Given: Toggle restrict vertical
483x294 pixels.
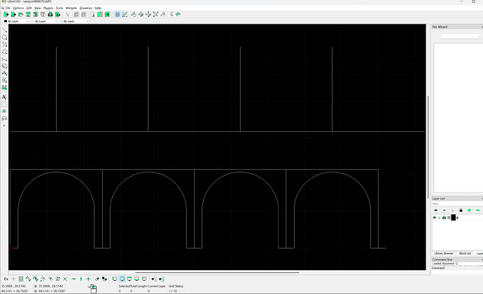Looking at the screenshot, I should click(x=81, y=279).
